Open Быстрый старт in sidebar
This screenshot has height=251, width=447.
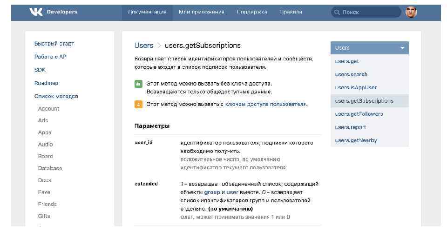pyautogui.click(x=54, y=44)
